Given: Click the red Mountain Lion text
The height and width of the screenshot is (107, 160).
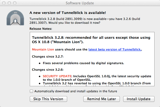Looking at the screenshot, I should [43, 49].
